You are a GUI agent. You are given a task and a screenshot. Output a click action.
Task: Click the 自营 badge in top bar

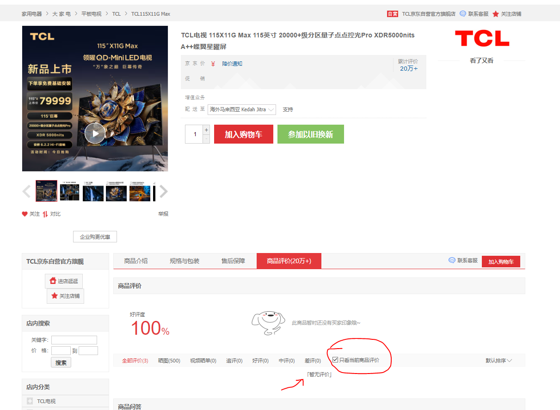tap(393, 14)
